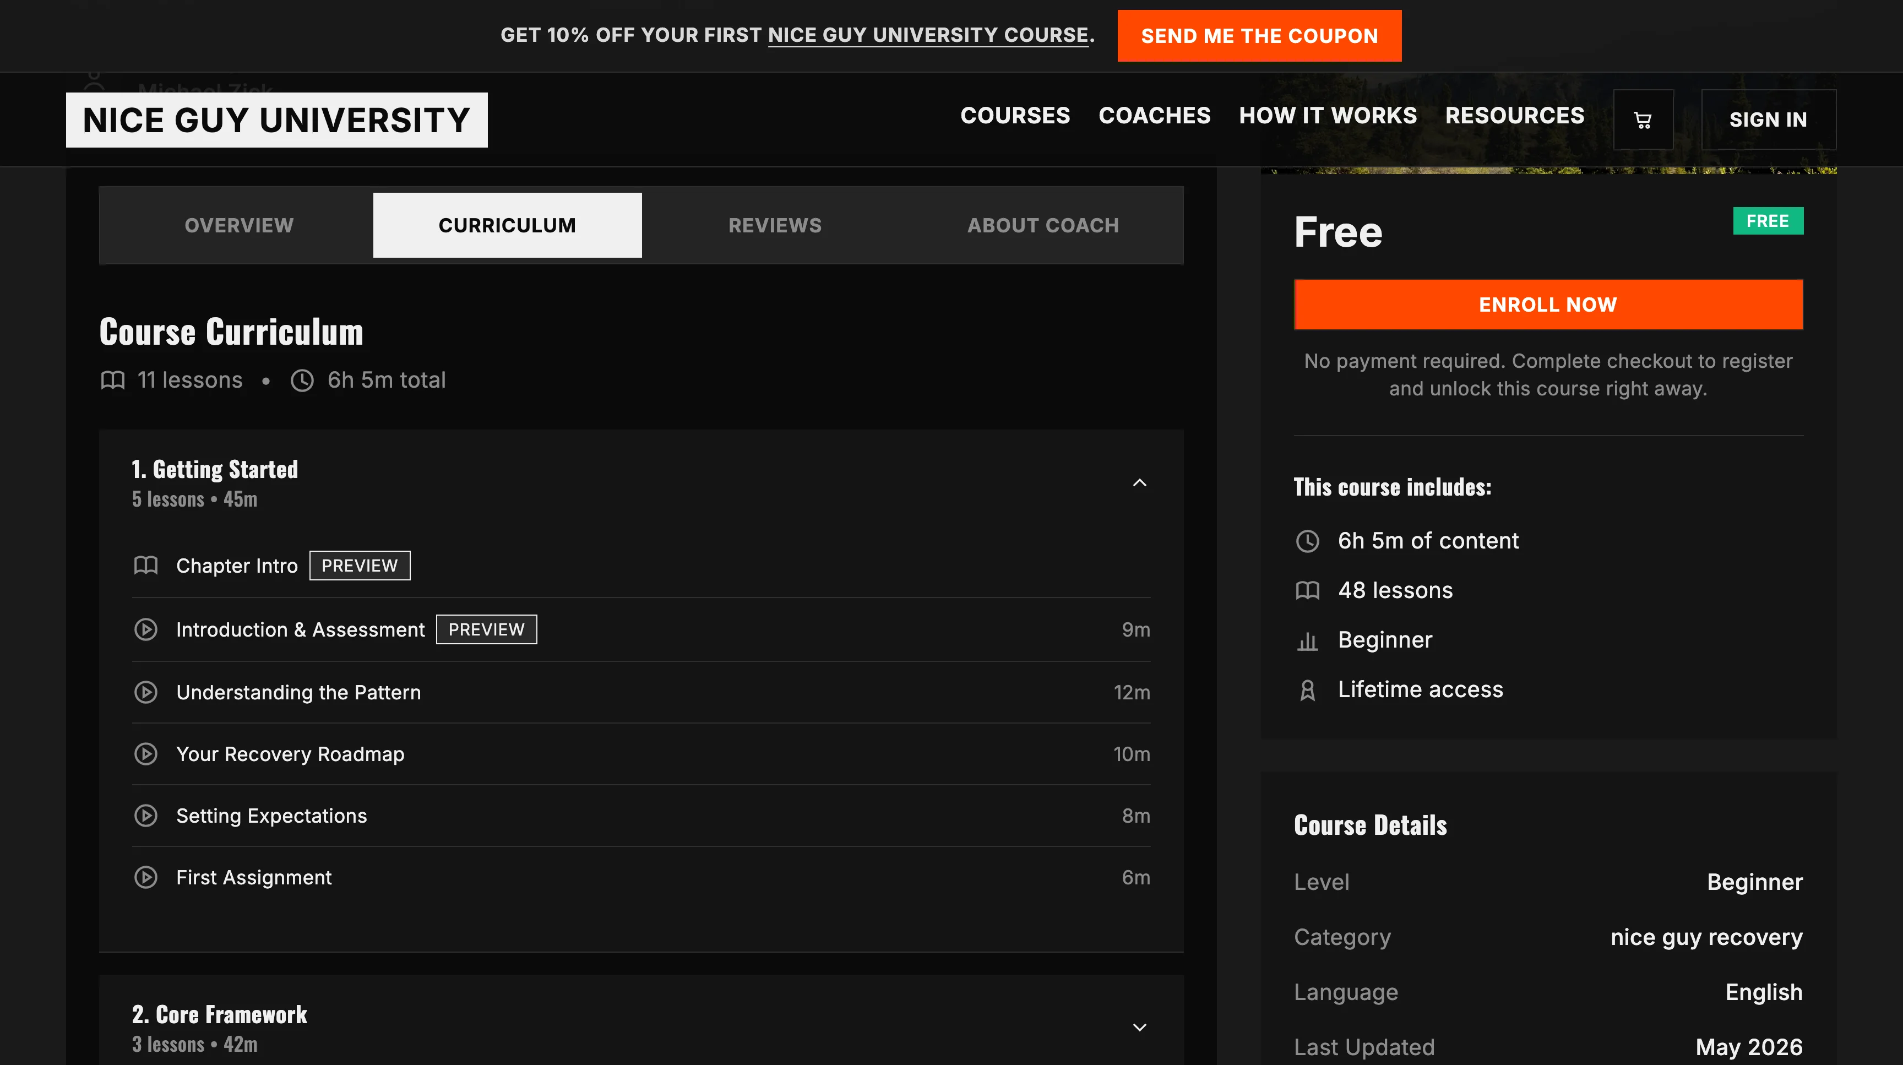Click the green FREE badge

[x=1768, y=221]
